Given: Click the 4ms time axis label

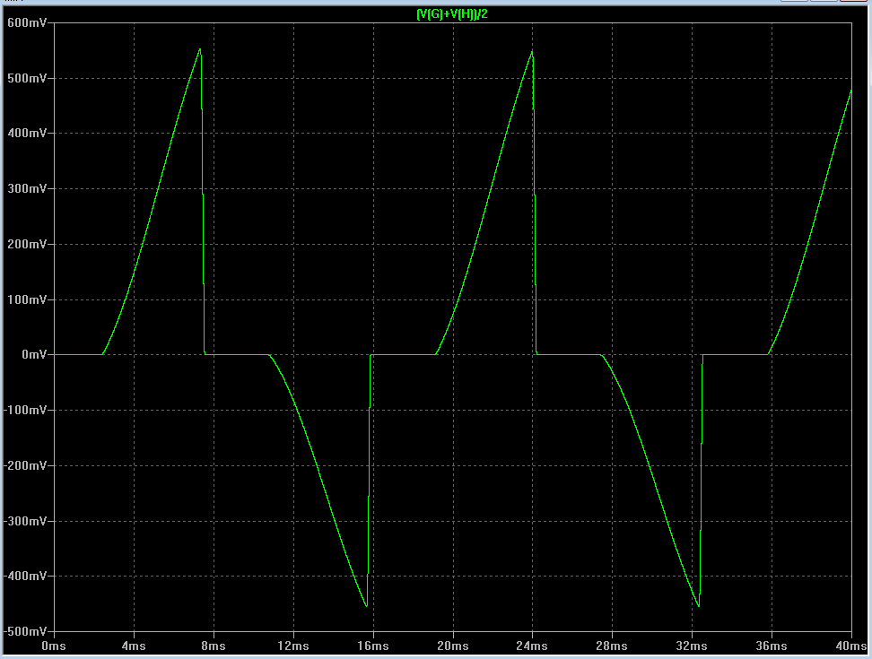Looking at the screenshot, I should coord(134,646).
